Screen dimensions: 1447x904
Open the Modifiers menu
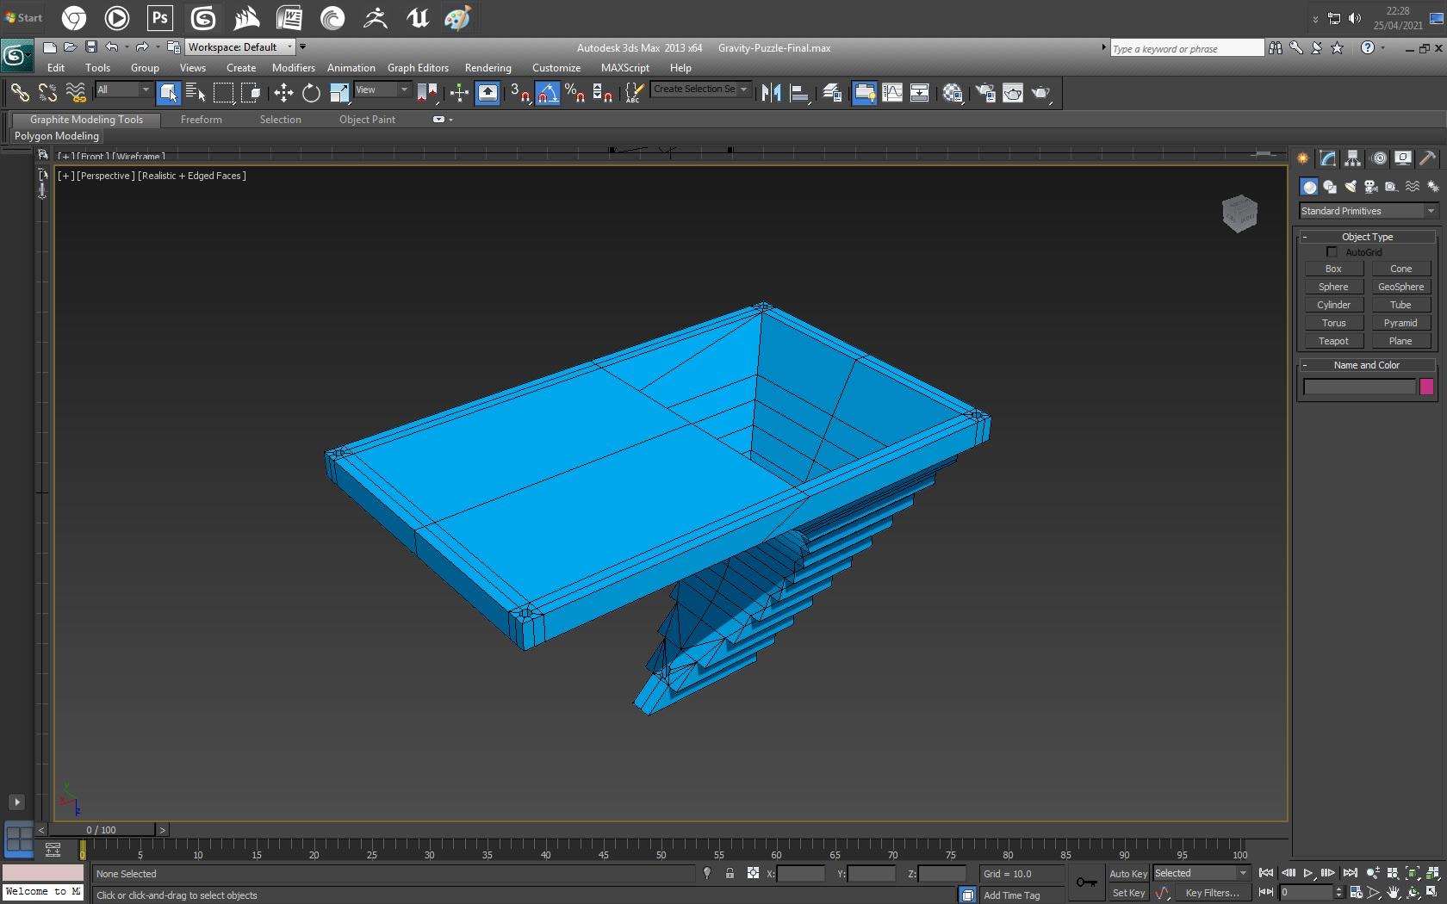[x=293, y=68]
